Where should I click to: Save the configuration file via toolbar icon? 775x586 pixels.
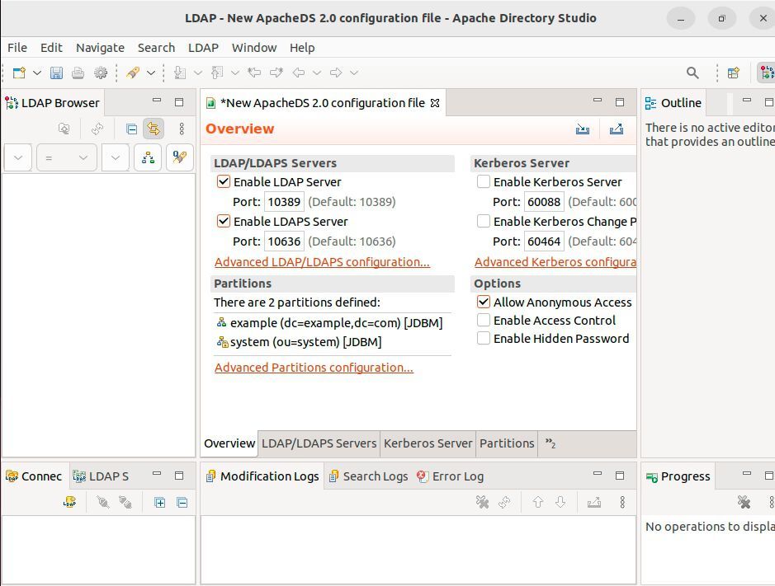[x=56, y=73]
